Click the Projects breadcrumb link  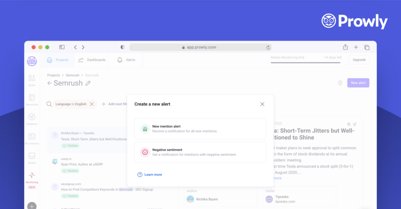53,75
